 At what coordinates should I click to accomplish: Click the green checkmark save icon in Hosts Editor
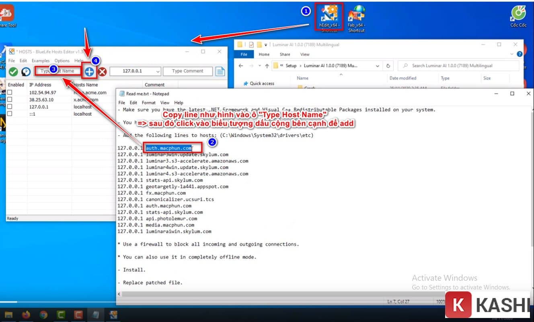pyautogui.click(x=13, y=72)
